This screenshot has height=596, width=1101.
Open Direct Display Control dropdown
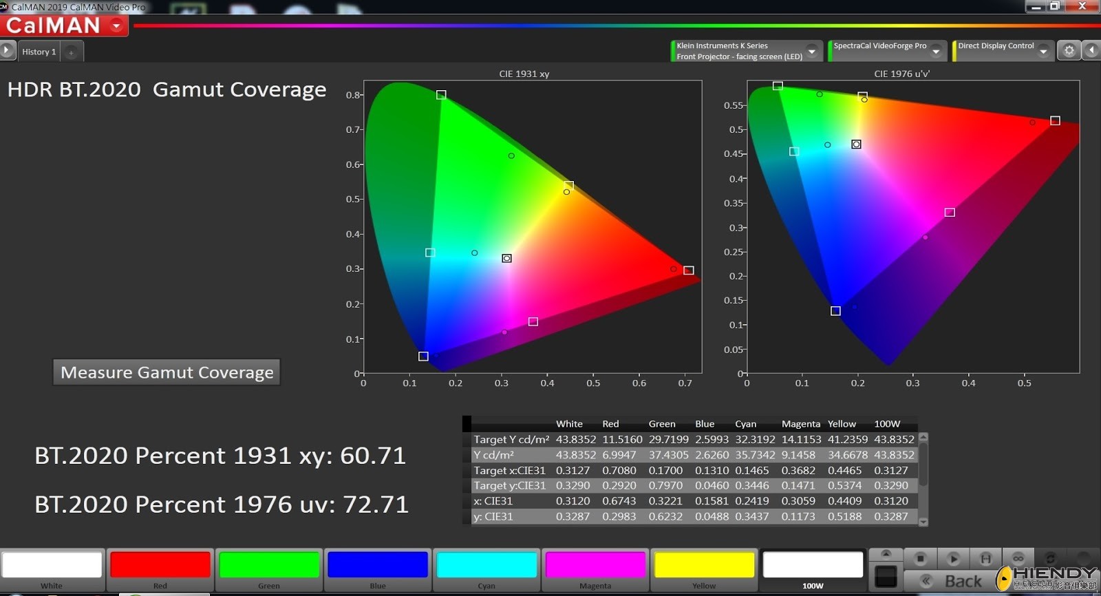[x=1043, y=51]
